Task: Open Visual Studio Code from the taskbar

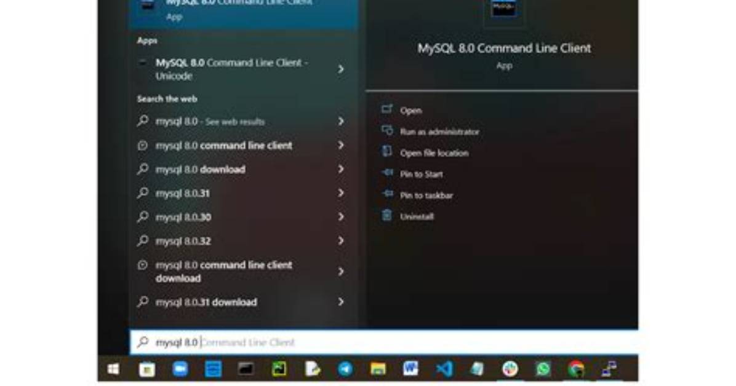Action: 444,369
